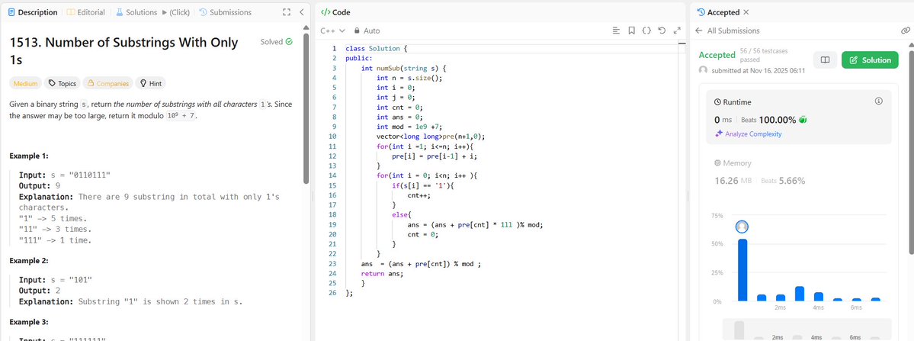Click the mini chart range selector below histogram

tap(807, 330)
